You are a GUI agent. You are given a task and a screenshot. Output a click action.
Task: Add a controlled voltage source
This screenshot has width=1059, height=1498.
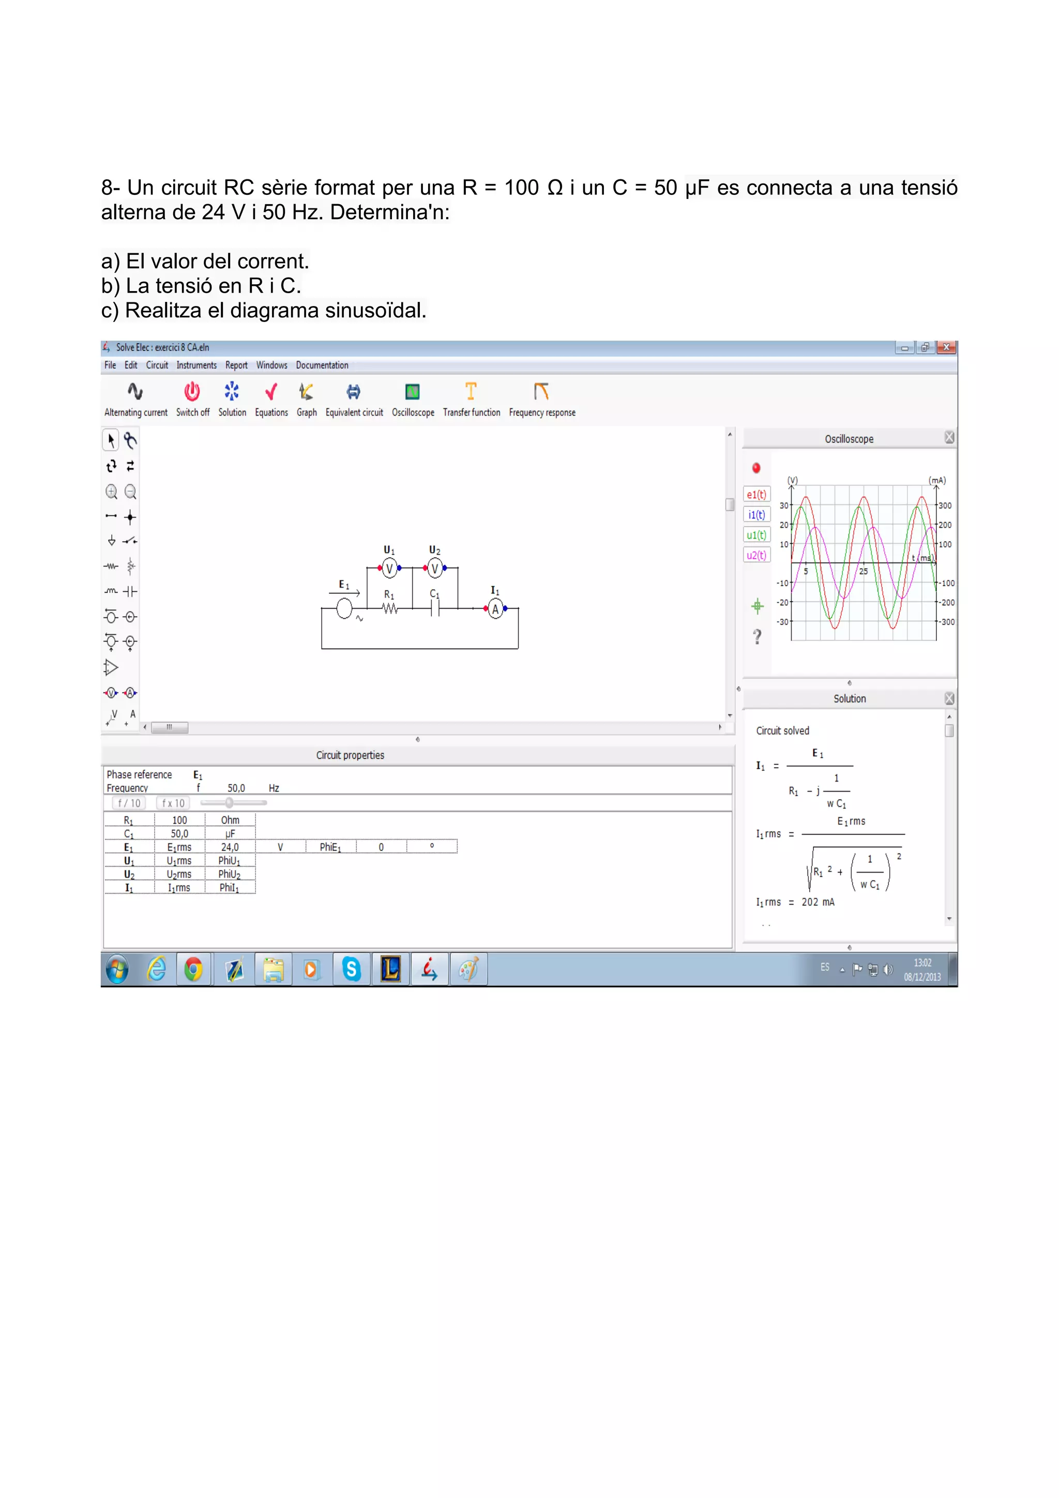point(111,642)
